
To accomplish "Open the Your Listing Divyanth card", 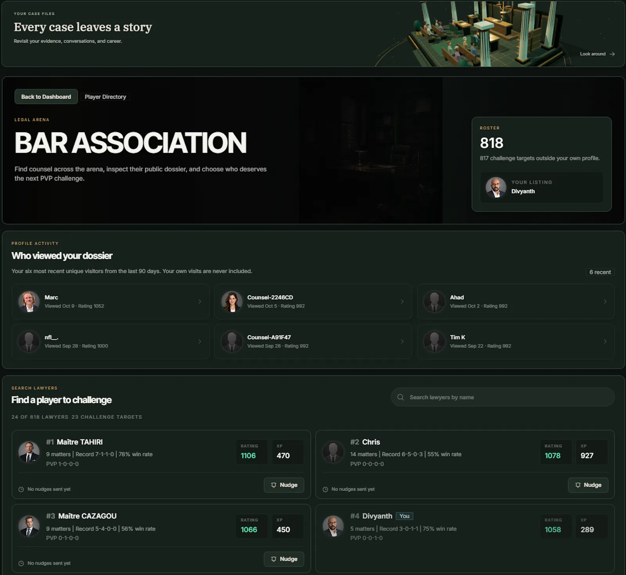I will click(541, 187).
